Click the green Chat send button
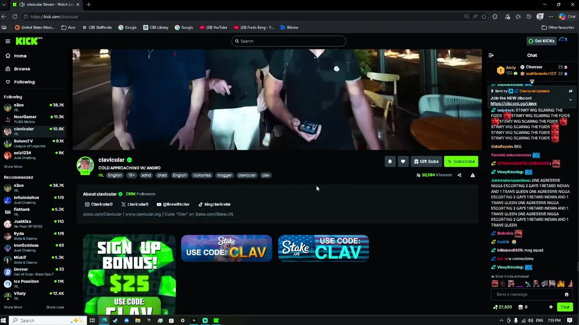Image resolution: width=579 pixels, height=325 pixels. click(x=565, y=307)
